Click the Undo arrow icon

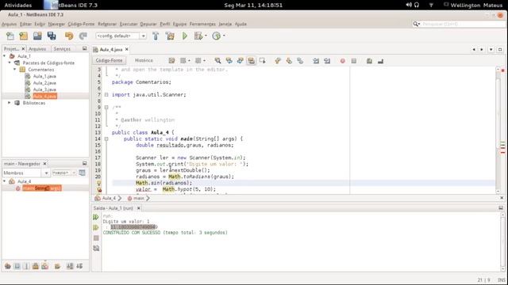[x=69, y=36]
